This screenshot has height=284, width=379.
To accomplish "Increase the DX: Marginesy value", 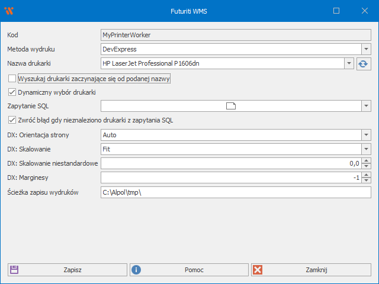I will coord(366,175).
